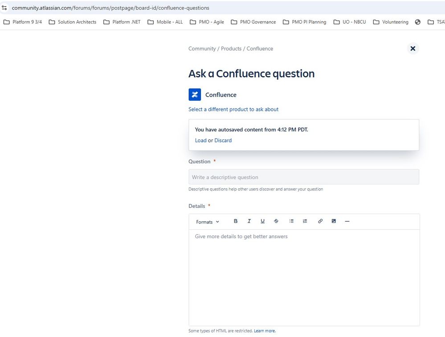Apply strikethrough formatting in editor toolbar
This screenshot has height=337, width=445.
276,221
